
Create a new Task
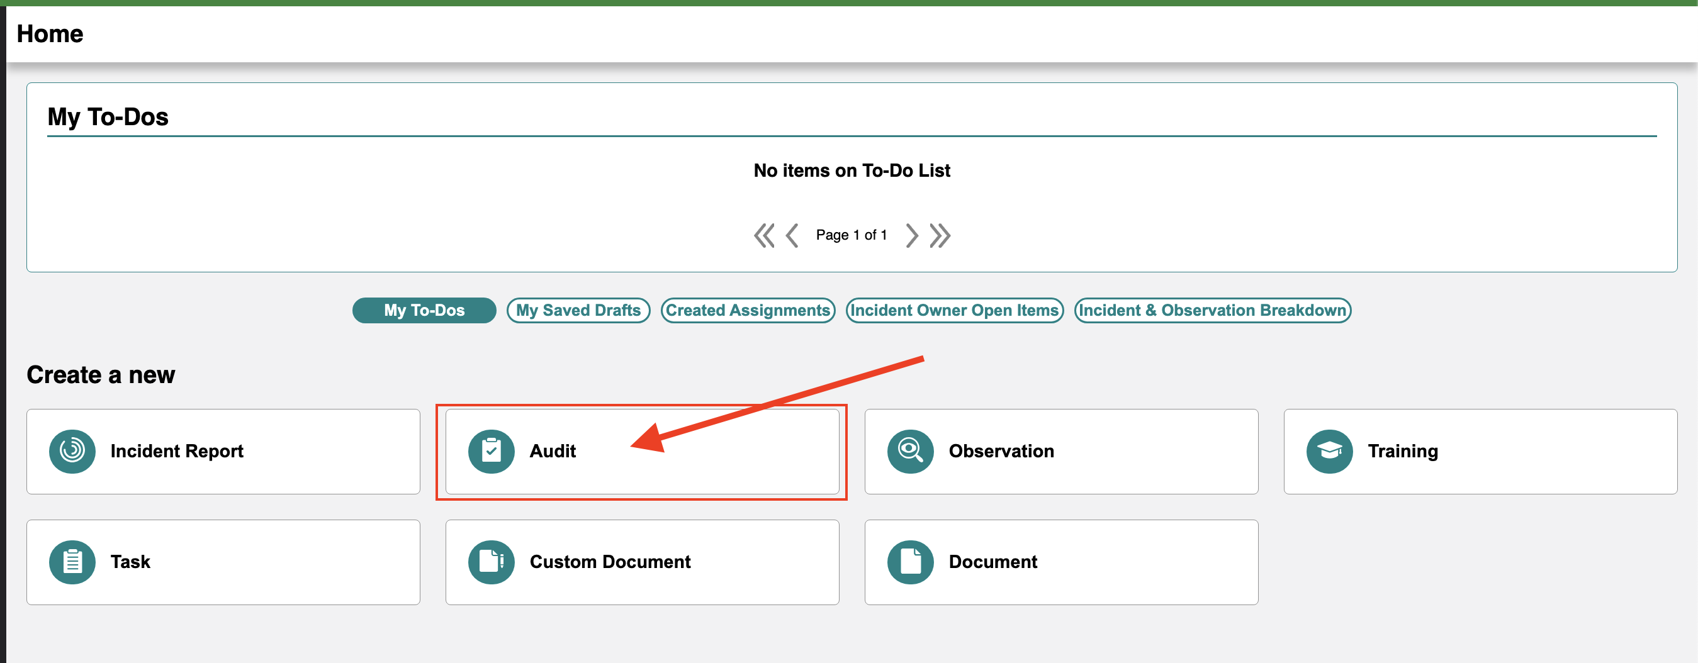(x=223, y=562)
